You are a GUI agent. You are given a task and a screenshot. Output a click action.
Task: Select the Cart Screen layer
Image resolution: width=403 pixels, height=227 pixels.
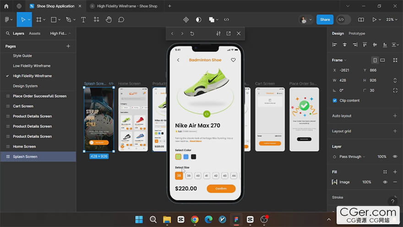pyautogui.click(x=23, y=106)
